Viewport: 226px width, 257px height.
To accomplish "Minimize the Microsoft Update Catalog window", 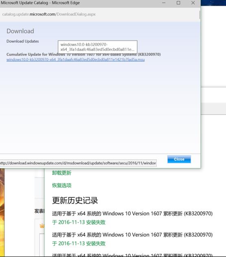I will (164, 3).
